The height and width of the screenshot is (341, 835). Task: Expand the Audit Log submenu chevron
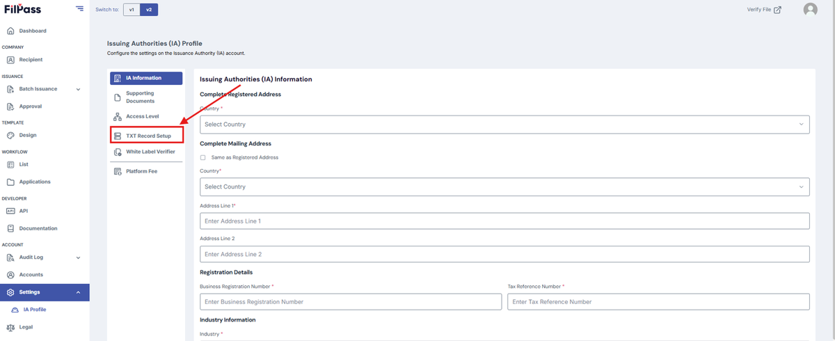click(78, 257)
